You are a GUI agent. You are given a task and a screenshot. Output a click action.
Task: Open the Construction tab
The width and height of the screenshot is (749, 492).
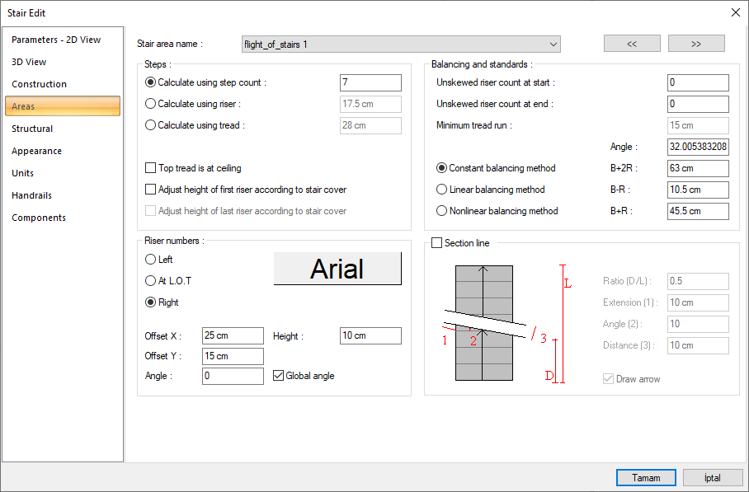point(39,84)
